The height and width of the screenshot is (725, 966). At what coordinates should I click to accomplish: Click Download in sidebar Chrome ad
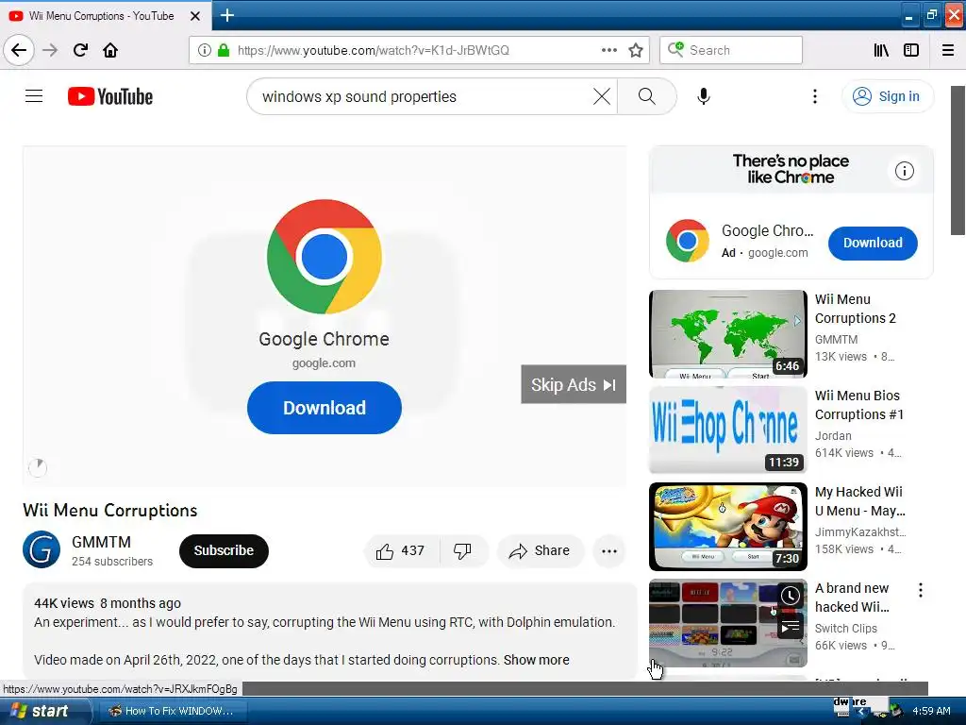[873, 243]
